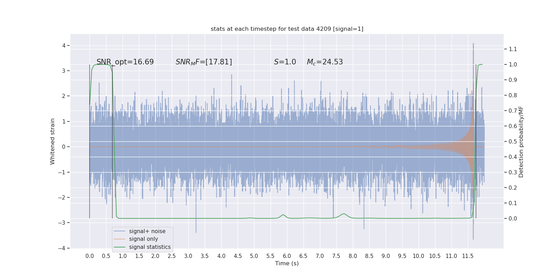Image resolution: width=560 pixels, height=280 pixels.
Task: Click the 'Detection probability/MF' right axis label
Action: point(521,142)
